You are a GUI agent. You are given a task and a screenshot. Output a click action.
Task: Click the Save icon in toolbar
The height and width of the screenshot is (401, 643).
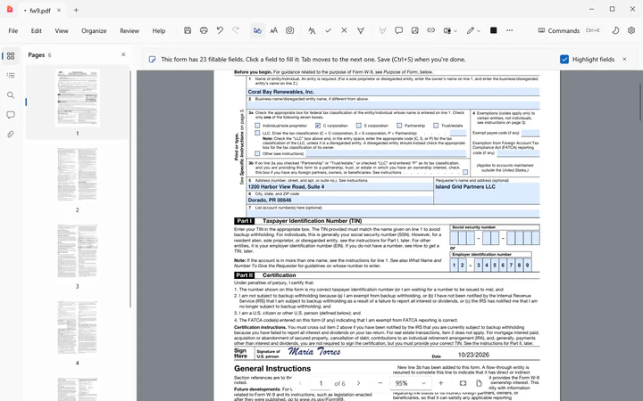tap(188, 30)
